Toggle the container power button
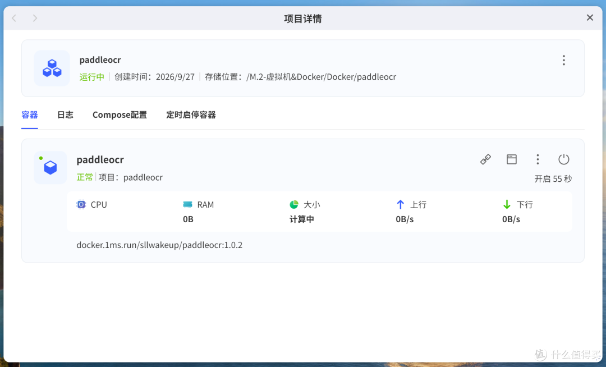This screenshot has width=606, height=367. (x=564, y=159)
